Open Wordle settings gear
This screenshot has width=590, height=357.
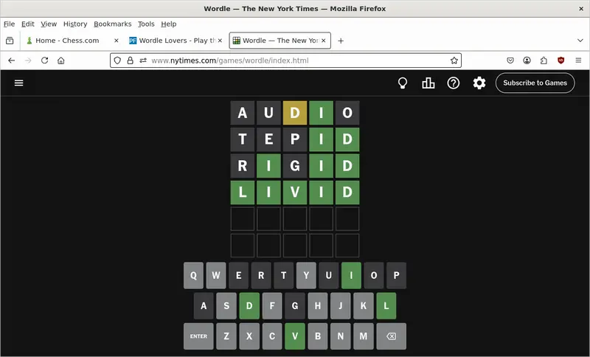(479, 83)
